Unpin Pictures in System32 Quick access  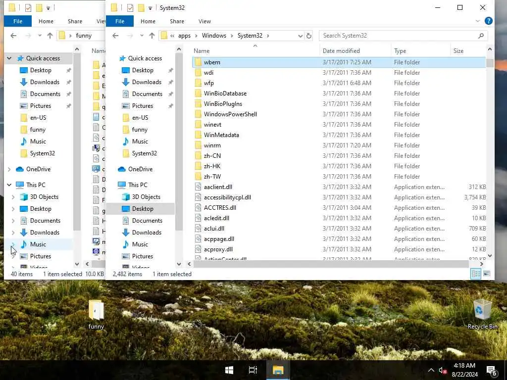pos(170,106)
